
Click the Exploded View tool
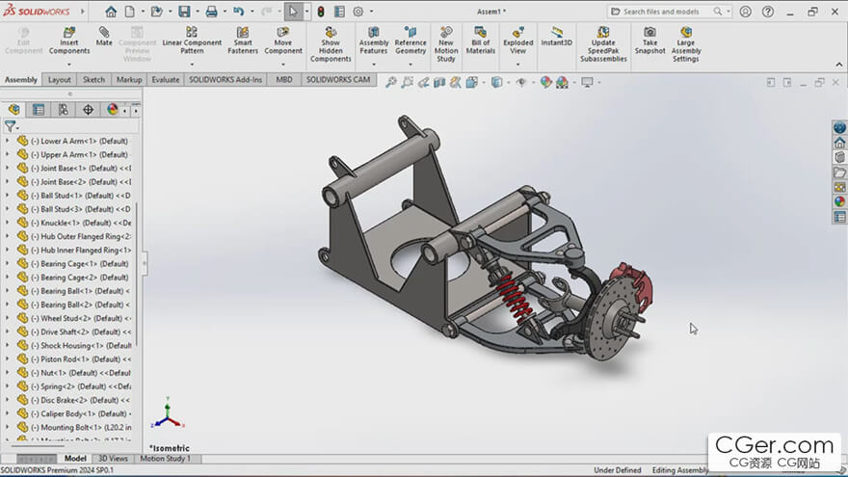coord(517,40)
